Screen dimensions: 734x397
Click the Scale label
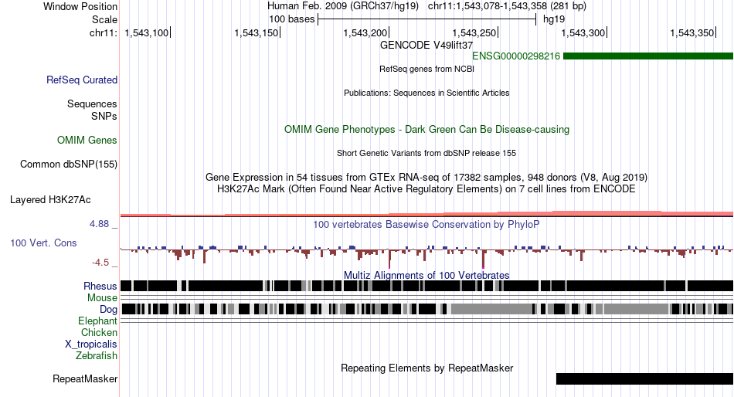tap(104, 19)
